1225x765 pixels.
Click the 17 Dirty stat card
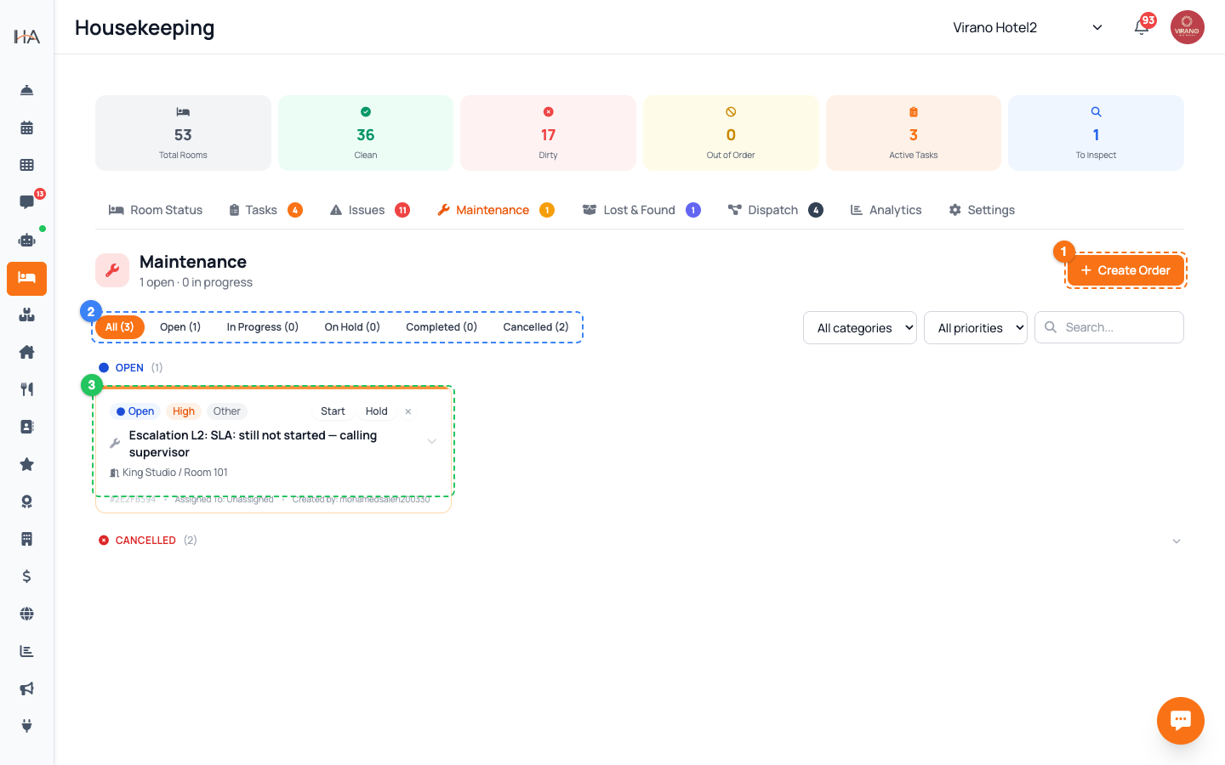tap(548, 133)
